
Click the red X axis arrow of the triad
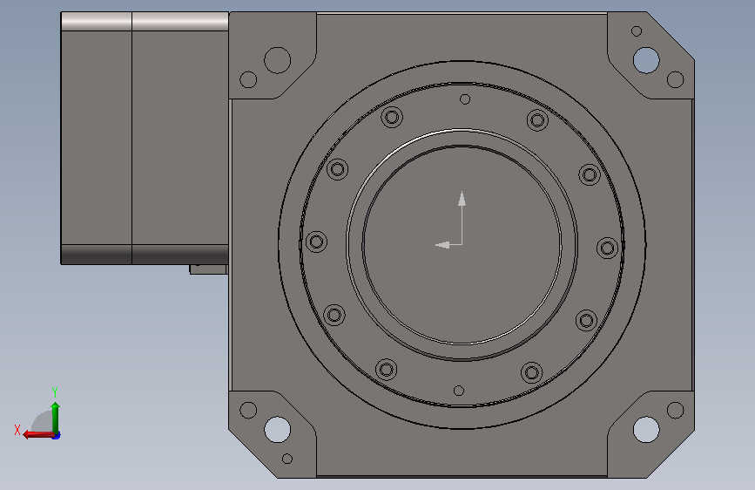tap(38, 435)
